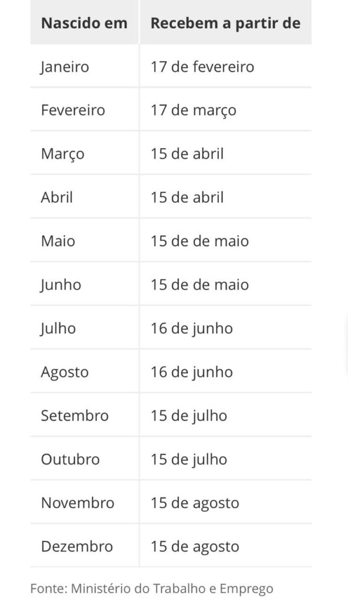Click '15 de julho' in Outubro row
The height and width of the screenshot is (602, 348).
pyautogui.click(x=225, y=459)
